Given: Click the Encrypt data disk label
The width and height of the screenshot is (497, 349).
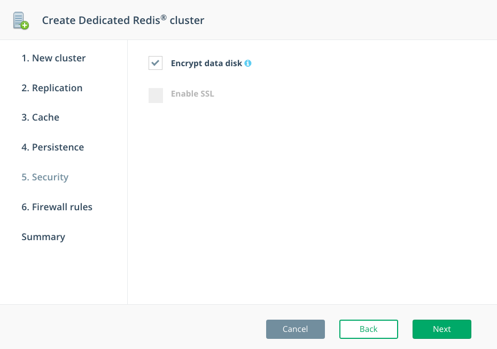Looking at the screenshot, I should coord(206,64).
